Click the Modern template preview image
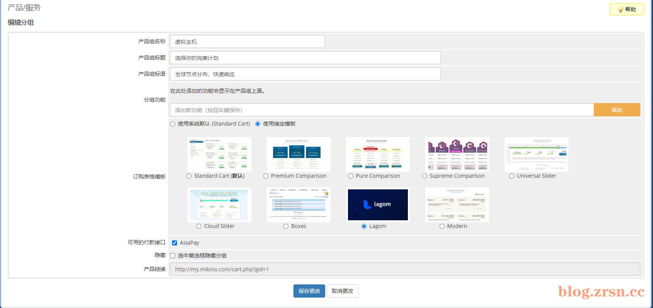Screen dimensions: 653x308 click(457, 205)
